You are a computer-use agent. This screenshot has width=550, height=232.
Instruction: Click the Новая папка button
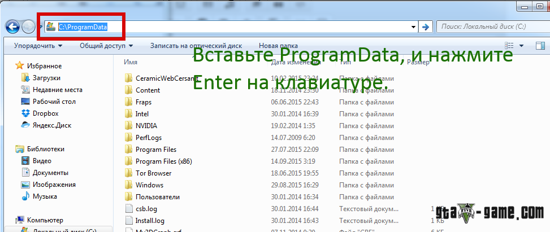point(278,46)
